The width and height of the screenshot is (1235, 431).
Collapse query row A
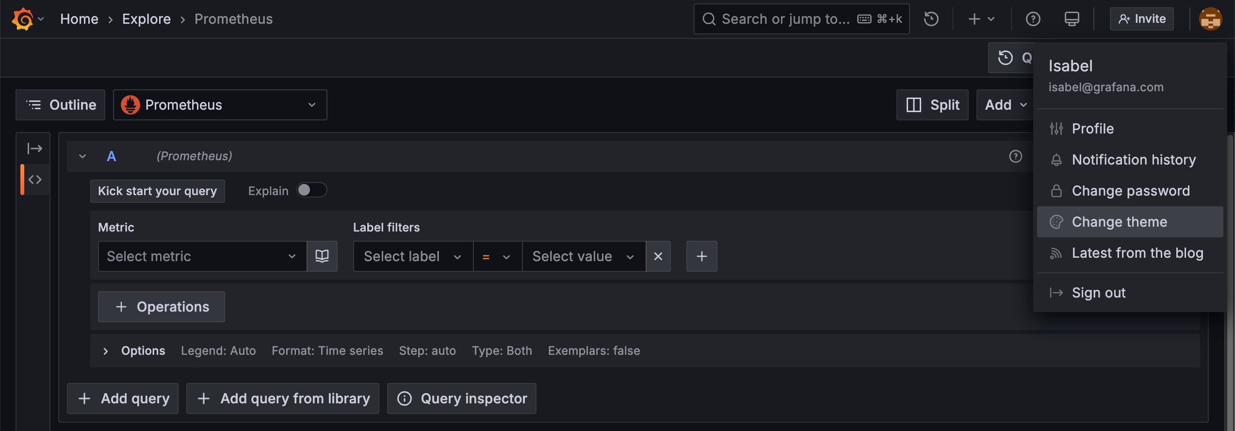82,156
